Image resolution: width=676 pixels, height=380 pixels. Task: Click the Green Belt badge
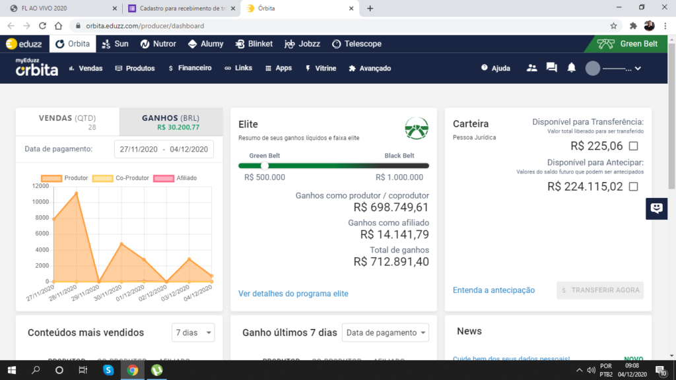tap(627, 44)
